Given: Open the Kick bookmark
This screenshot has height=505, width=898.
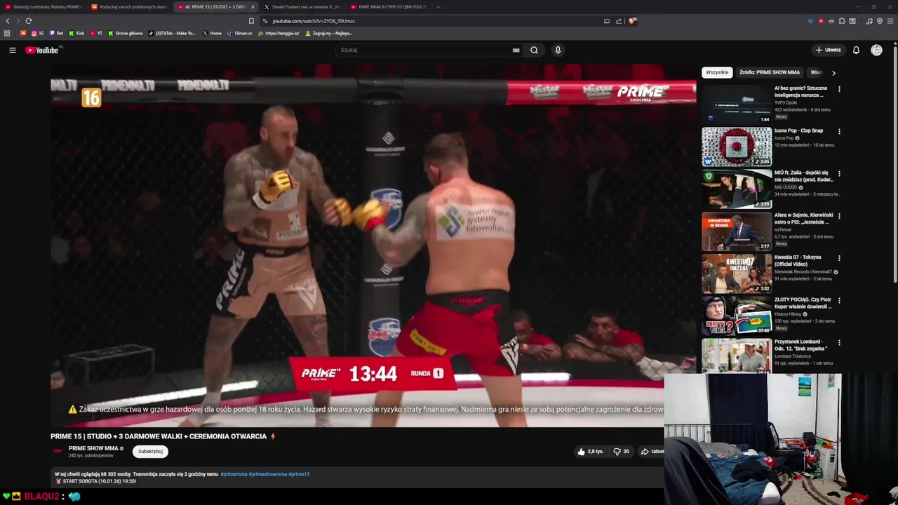Looking at the screenshot, I should (76, 33).
